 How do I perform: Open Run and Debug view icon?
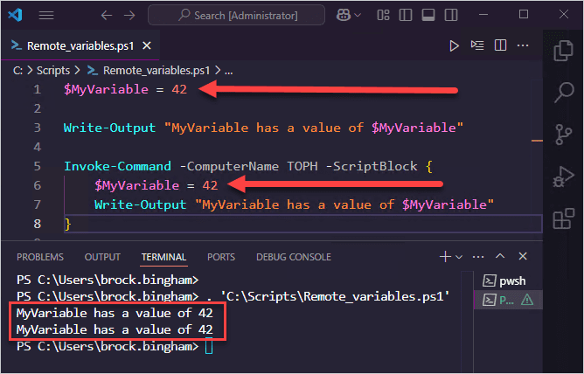pos(564,177)
